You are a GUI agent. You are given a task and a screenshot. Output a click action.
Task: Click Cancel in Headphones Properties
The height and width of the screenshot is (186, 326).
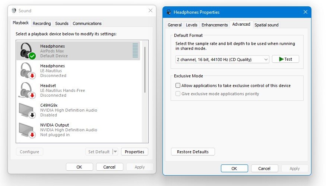[x=265, y=169]
